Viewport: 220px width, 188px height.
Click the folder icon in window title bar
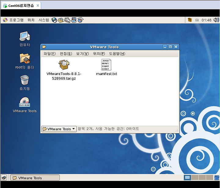pyautogui.click(x=44, y=47)
